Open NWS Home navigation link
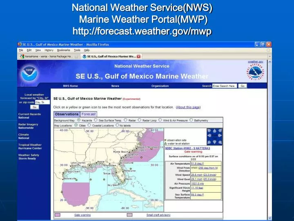 click(x=70, y=86)
